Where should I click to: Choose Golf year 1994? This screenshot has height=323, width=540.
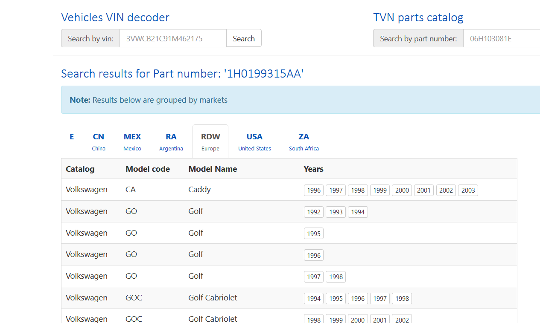[x=358, y=212]
